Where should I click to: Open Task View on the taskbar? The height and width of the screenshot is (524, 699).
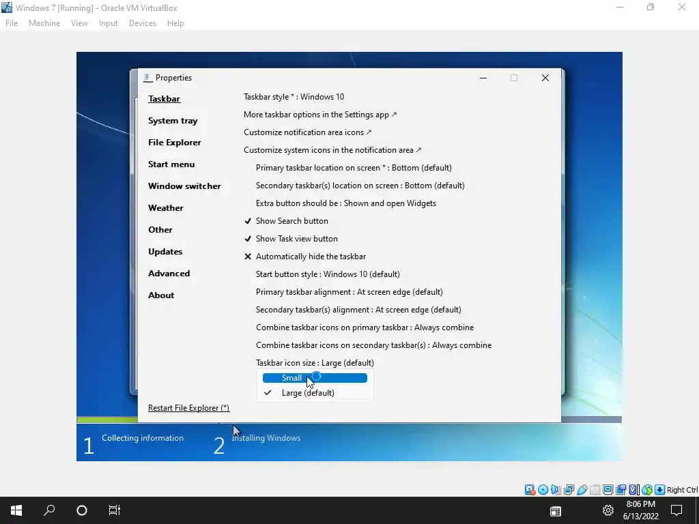[115, 510]
